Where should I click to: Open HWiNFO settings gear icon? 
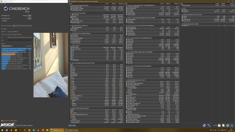[x=228, y=126]
